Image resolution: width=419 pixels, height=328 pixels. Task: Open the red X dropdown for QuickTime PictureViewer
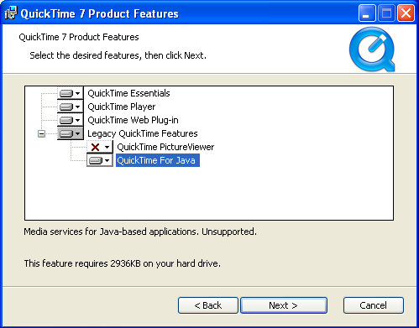(100, 147)
